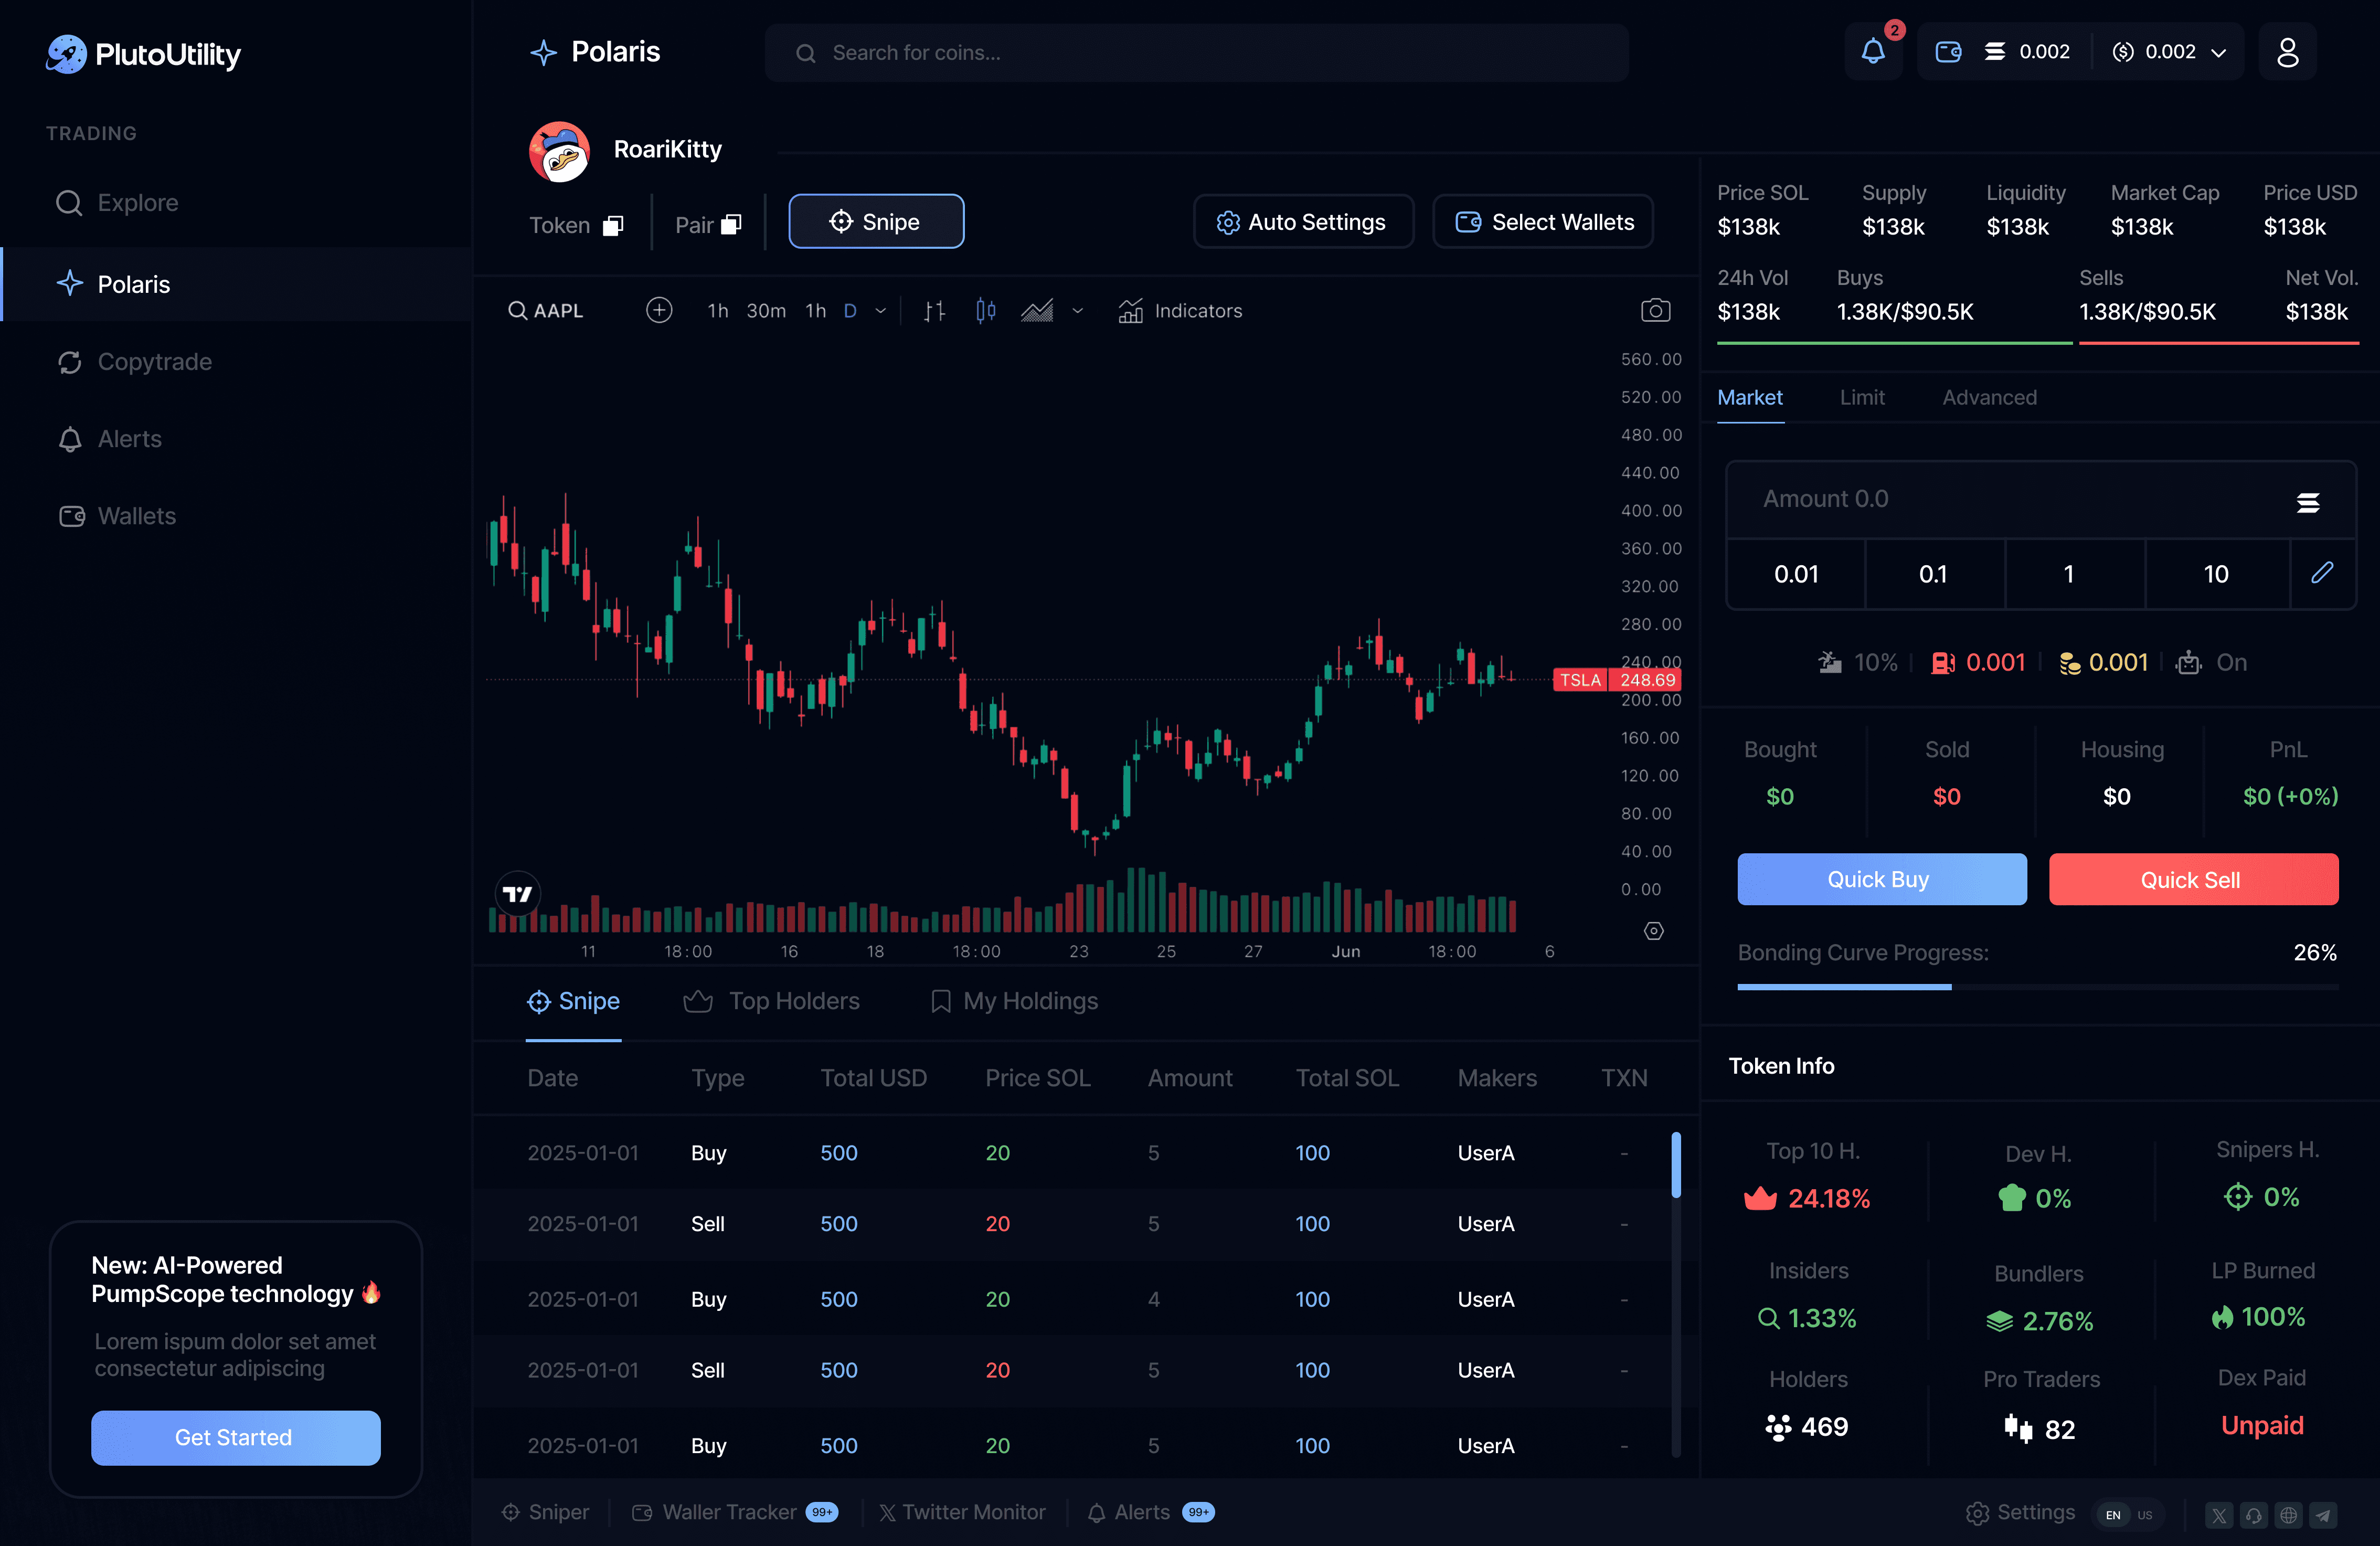
Task: Switch to the Limit order tab
Action: coord(1861,398)
